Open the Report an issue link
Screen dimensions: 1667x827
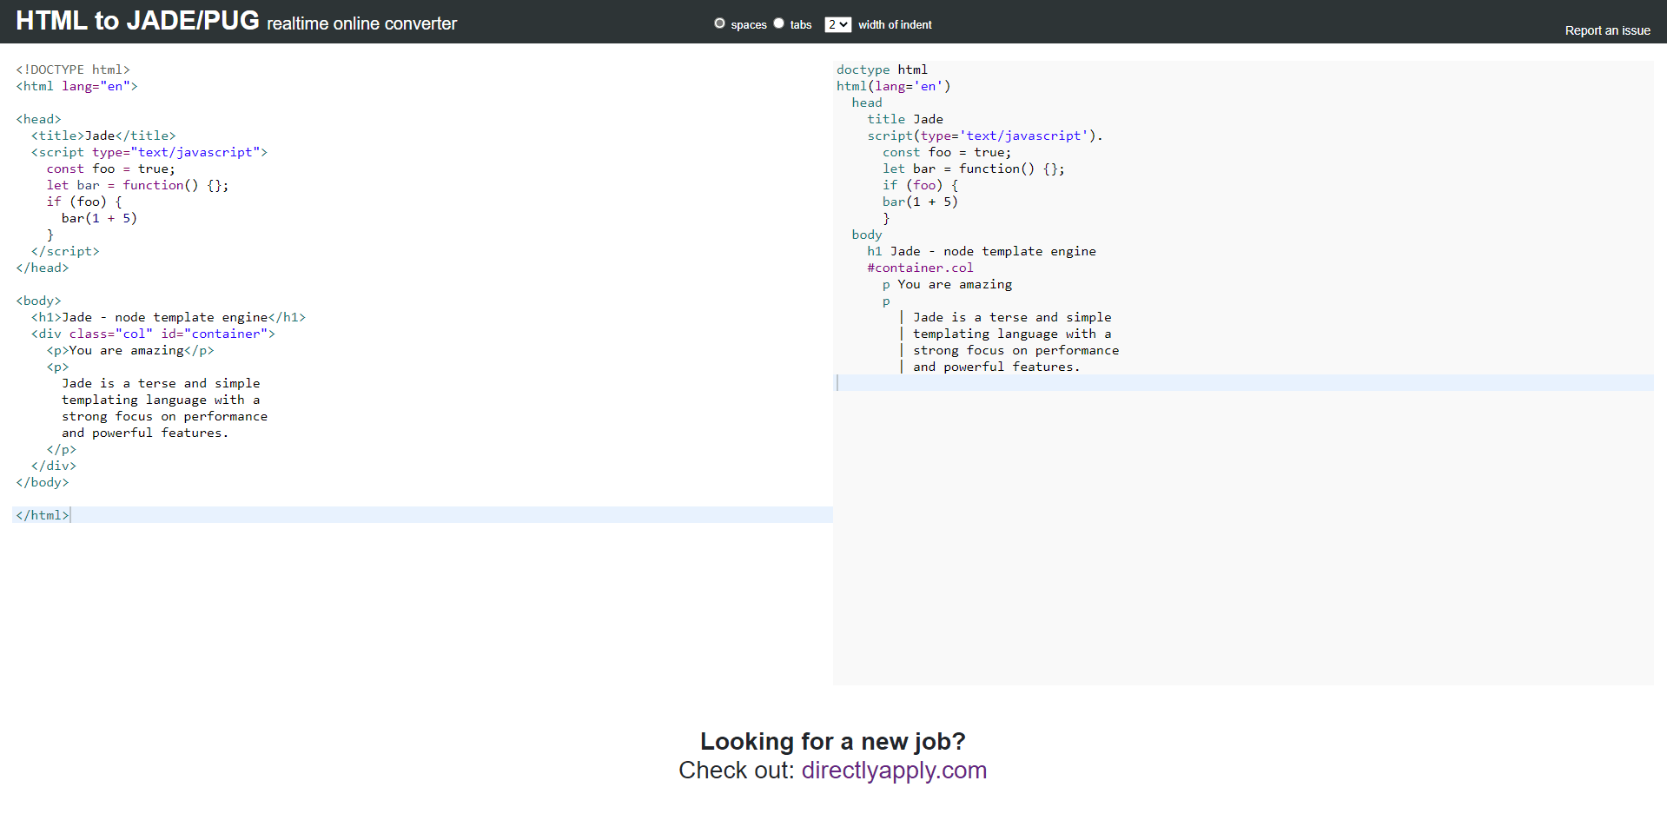[x=1607, y=30]
